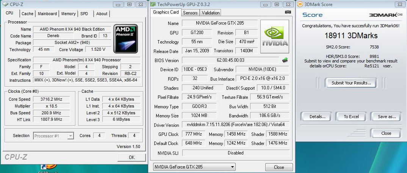Click the GPU Clock value 777 MHz
407x173 pixels.
click(194, 134)
